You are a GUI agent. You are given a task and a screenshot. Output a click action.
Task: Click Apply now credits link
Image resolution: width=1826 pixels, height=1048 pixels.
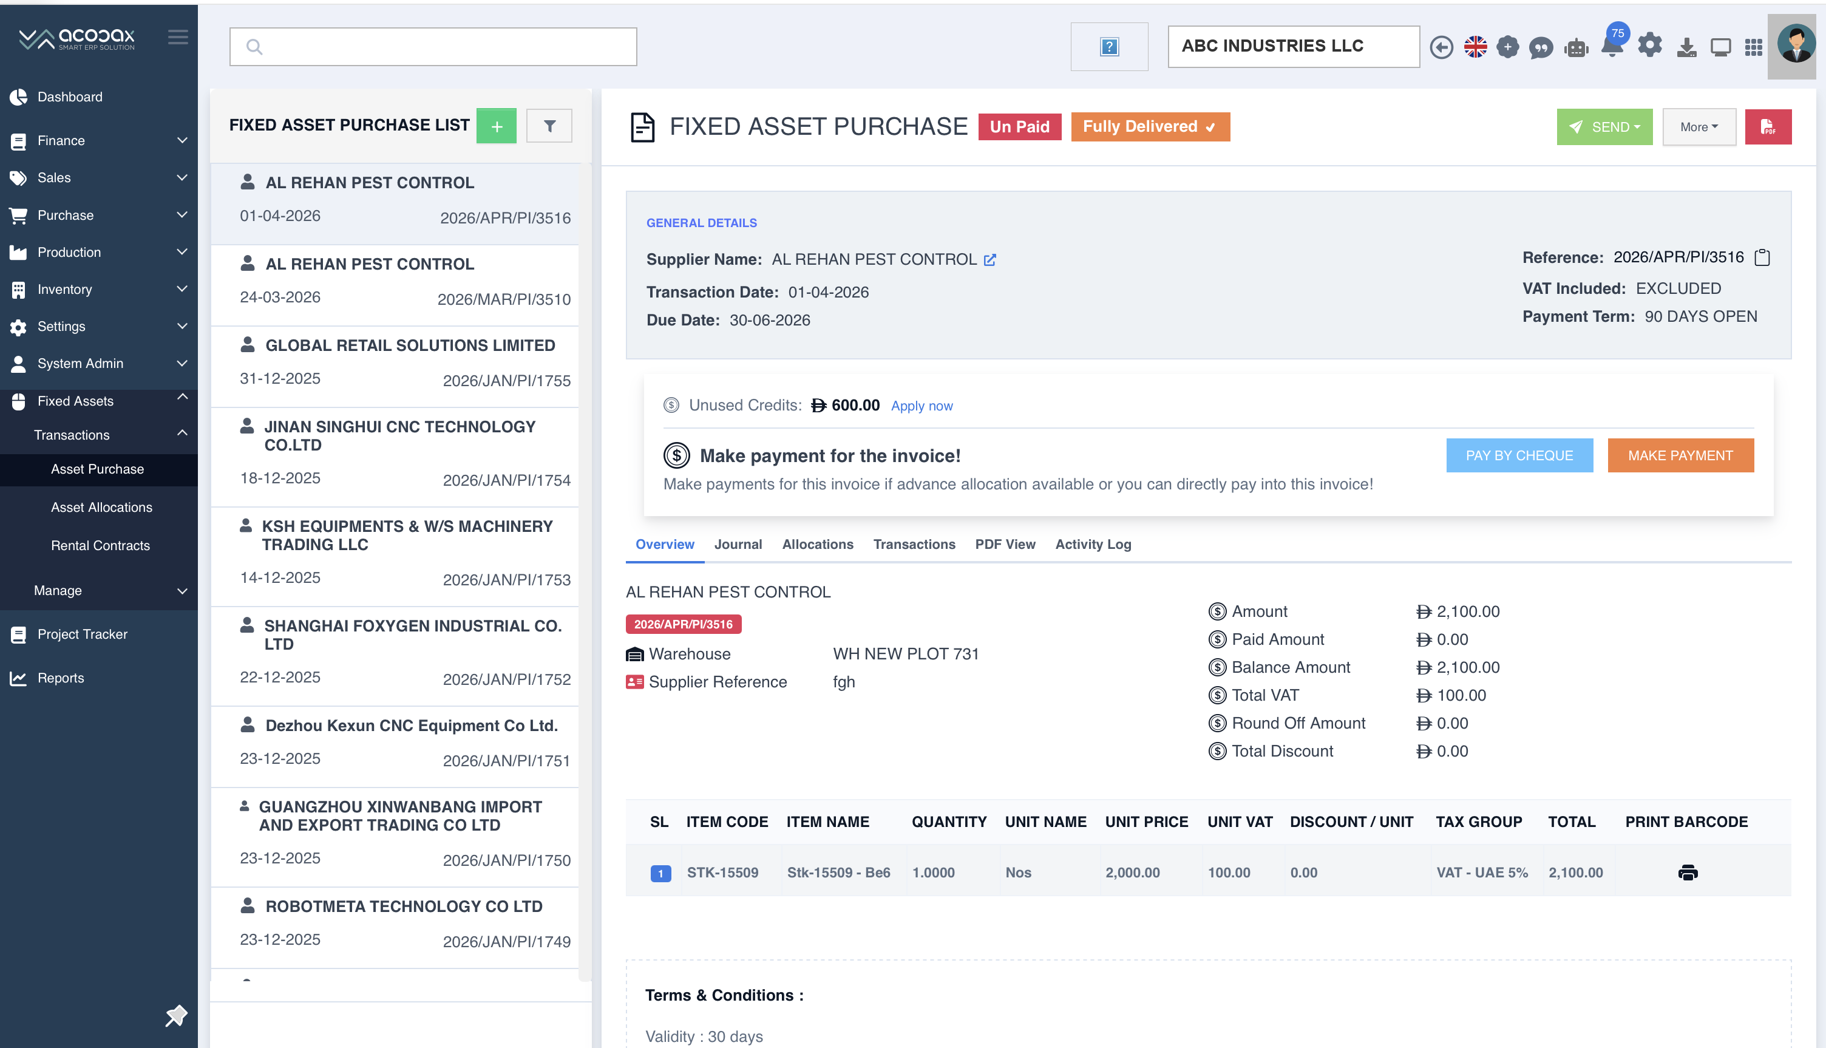click(921, 406)
